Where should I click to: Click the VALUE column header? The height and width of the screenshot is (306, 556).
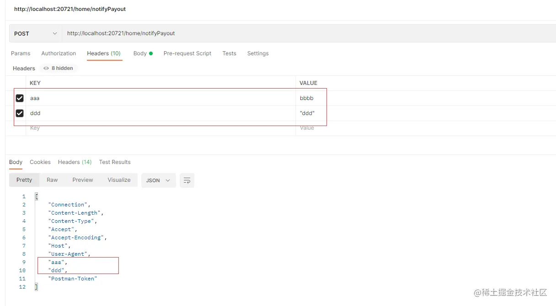[x=308, y=83]
